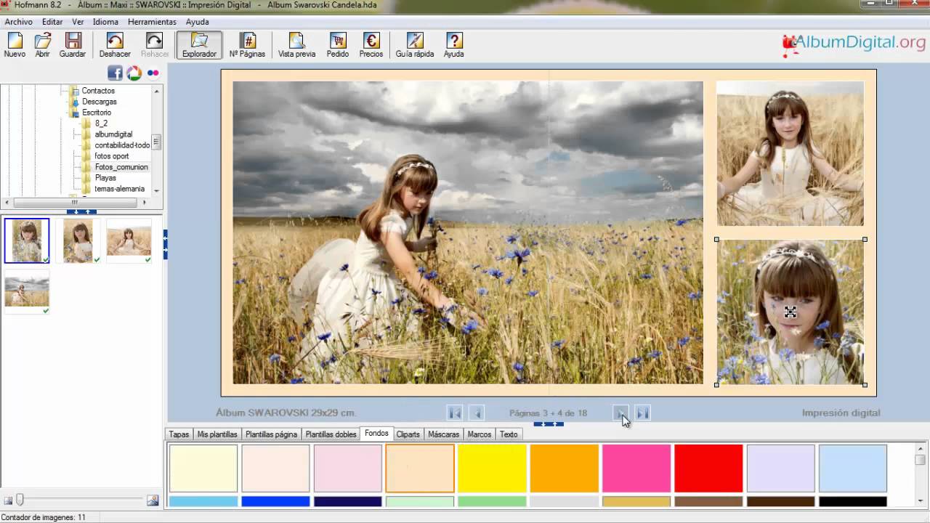This screenshot has width=930, height=523.
Task: Show Precios price list
Action: tap(371, 45)
